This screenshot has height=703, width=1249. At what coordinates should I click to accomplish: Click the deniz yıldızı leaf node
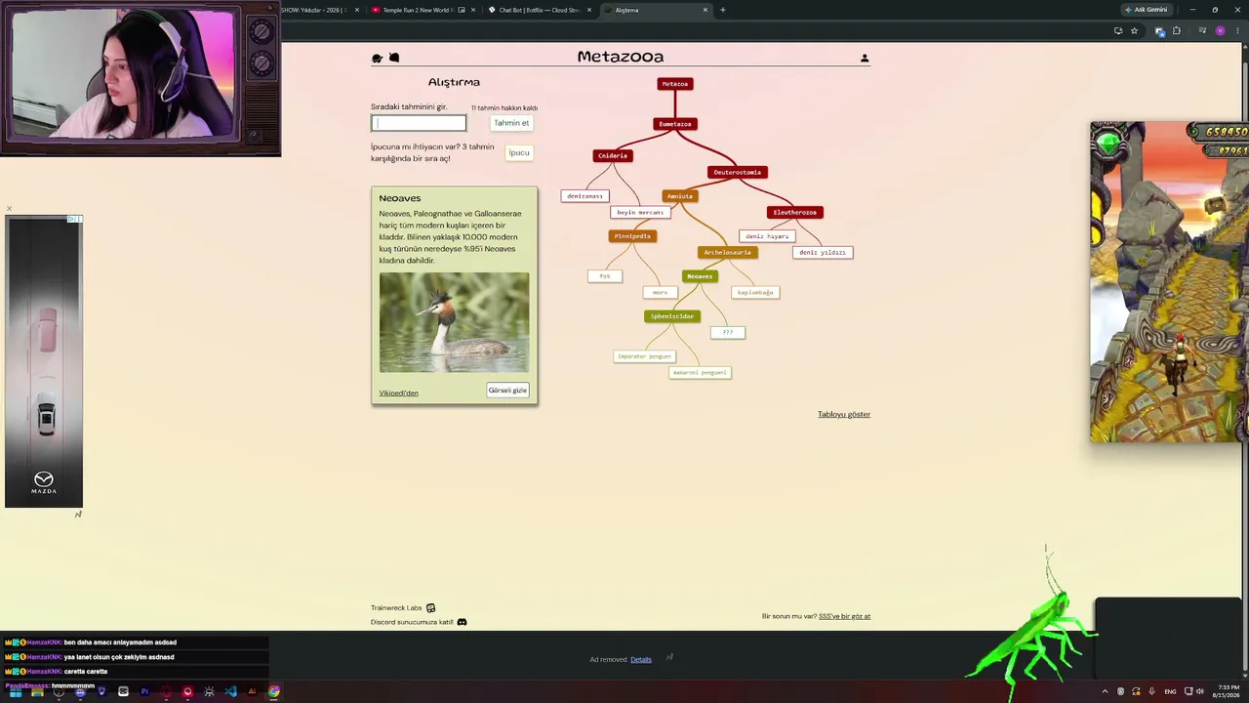click(x=823, y=252)
